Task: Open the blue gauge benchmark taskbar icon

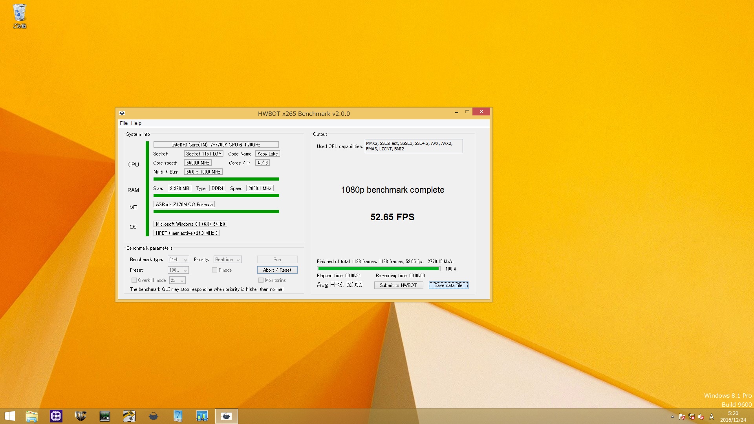Action: pyautogui.click(x=178, y=416)
